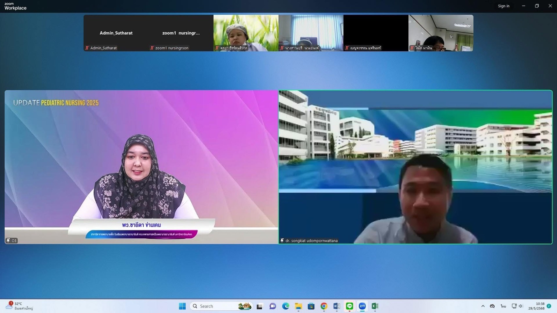Click the pin icon beside dr. songkiat name
Viewport: 557px width, 313px height.
point(282,241)
